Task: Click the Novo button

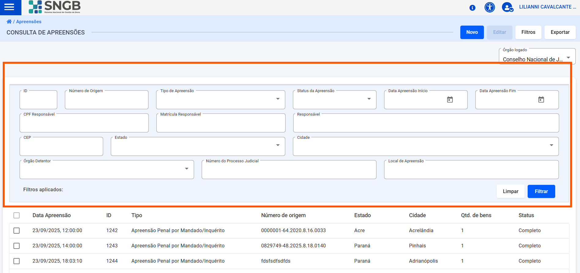Action: coord(472,32)
